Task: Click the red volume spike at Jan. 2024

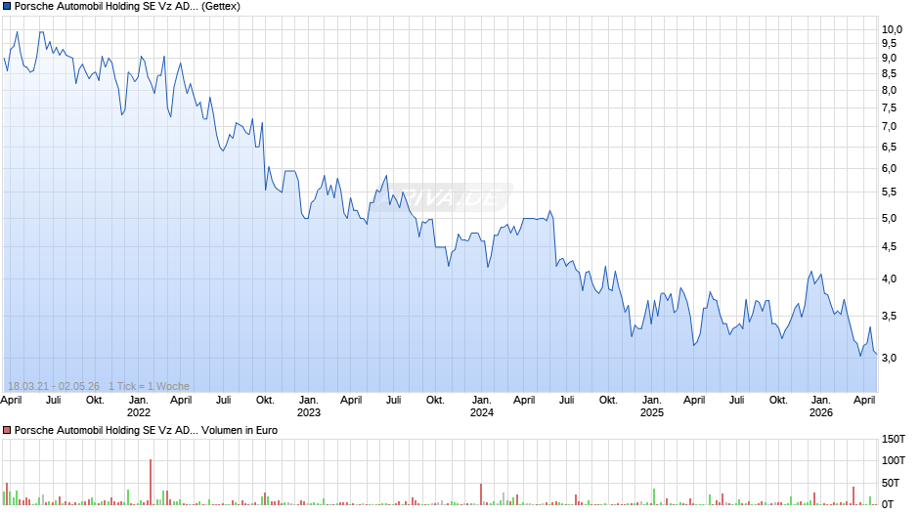Action: 481,494
